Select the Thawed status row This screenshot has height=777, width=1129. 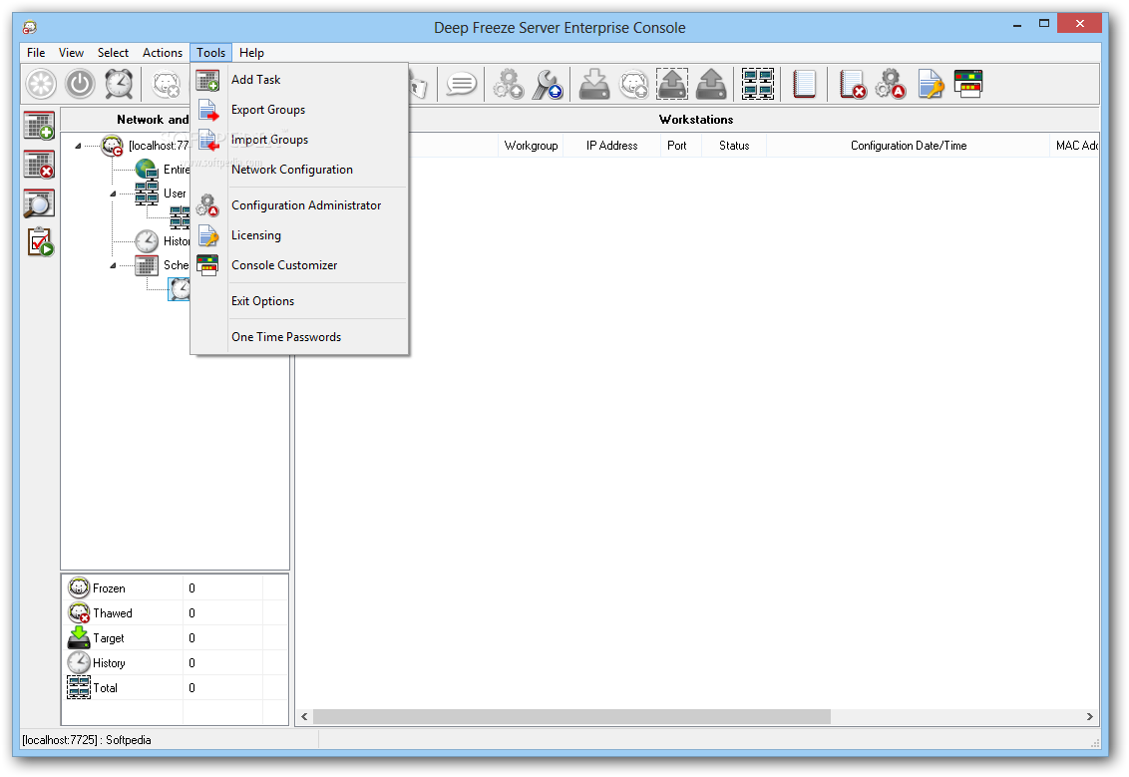175,613
